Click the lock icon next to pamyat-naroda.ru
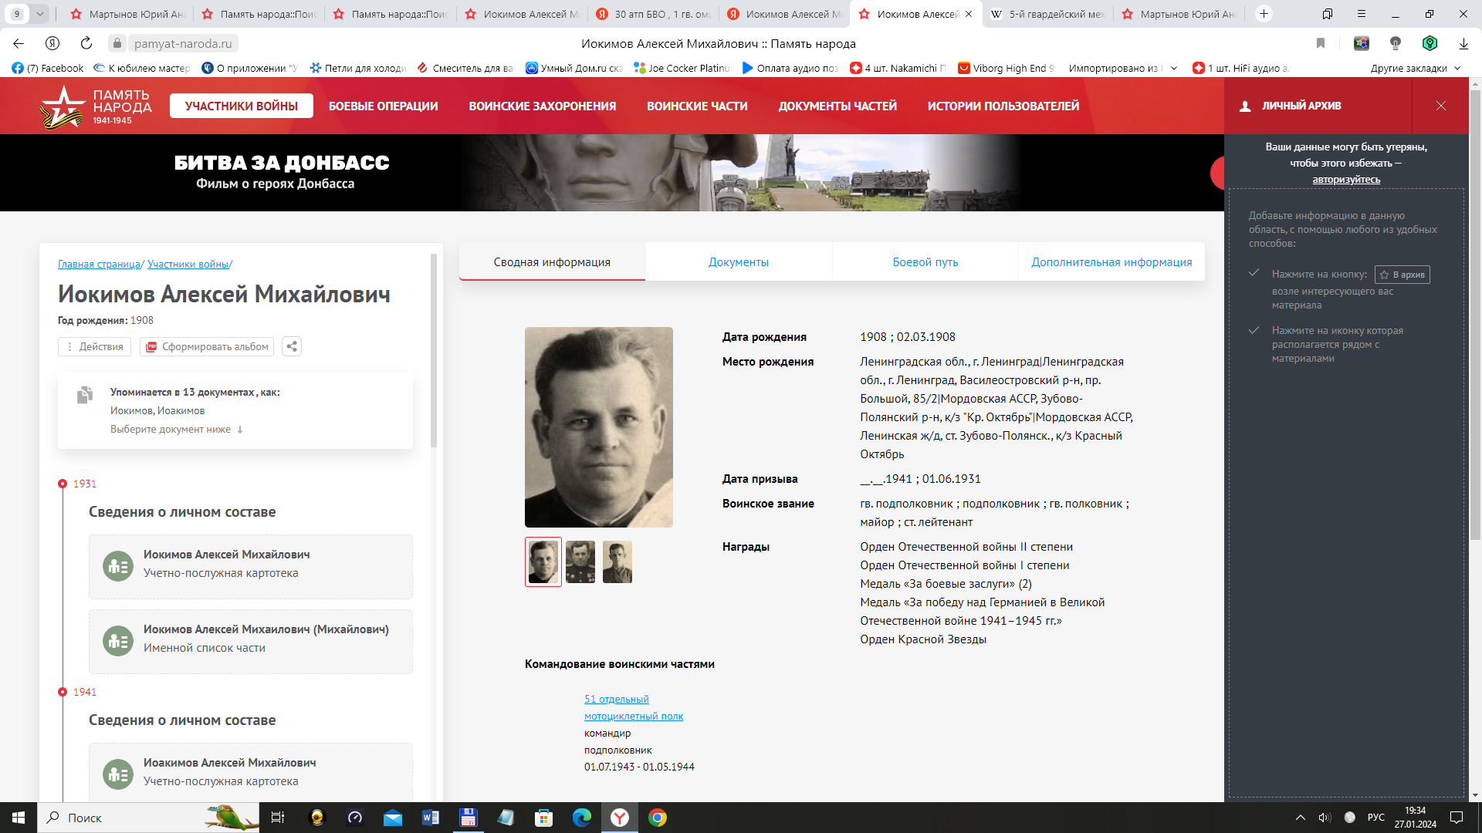 pyautogui.click(x=117, y=43)
